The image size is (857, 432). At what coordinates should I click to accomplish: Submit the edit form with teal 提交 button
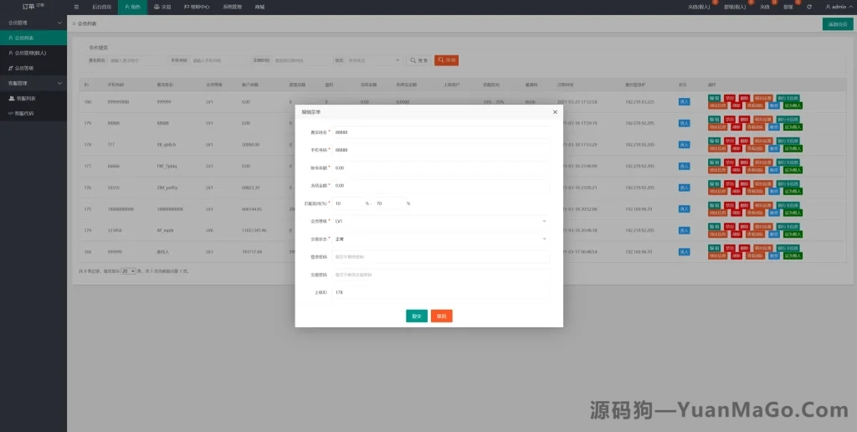point(417,316)
